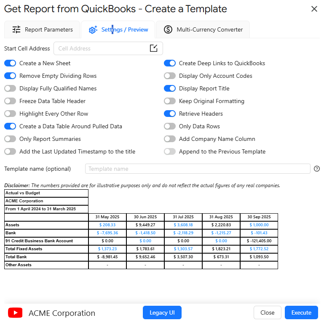Turn on Freeze Data Table Header
Screen dimensions: 332x323
[10, 101]
